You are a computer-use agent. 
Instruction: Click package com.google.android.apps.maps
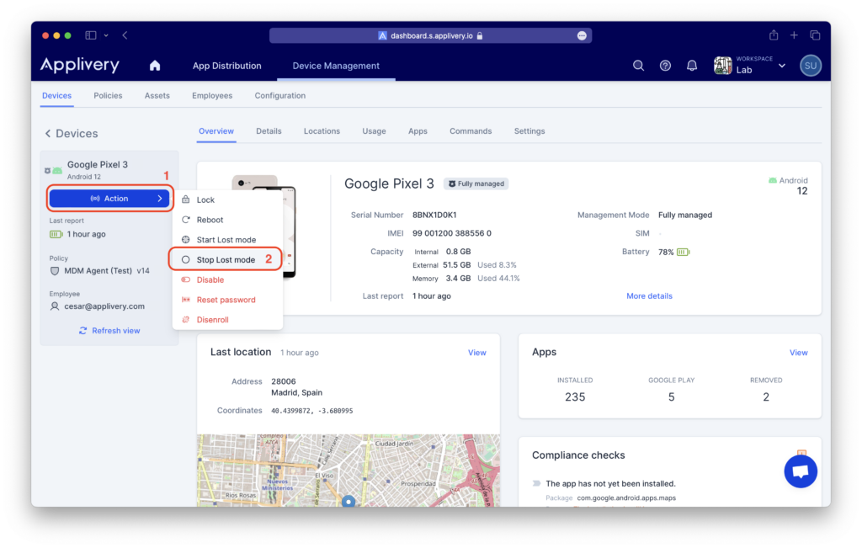pyautogui.click(x=626, y=498)
